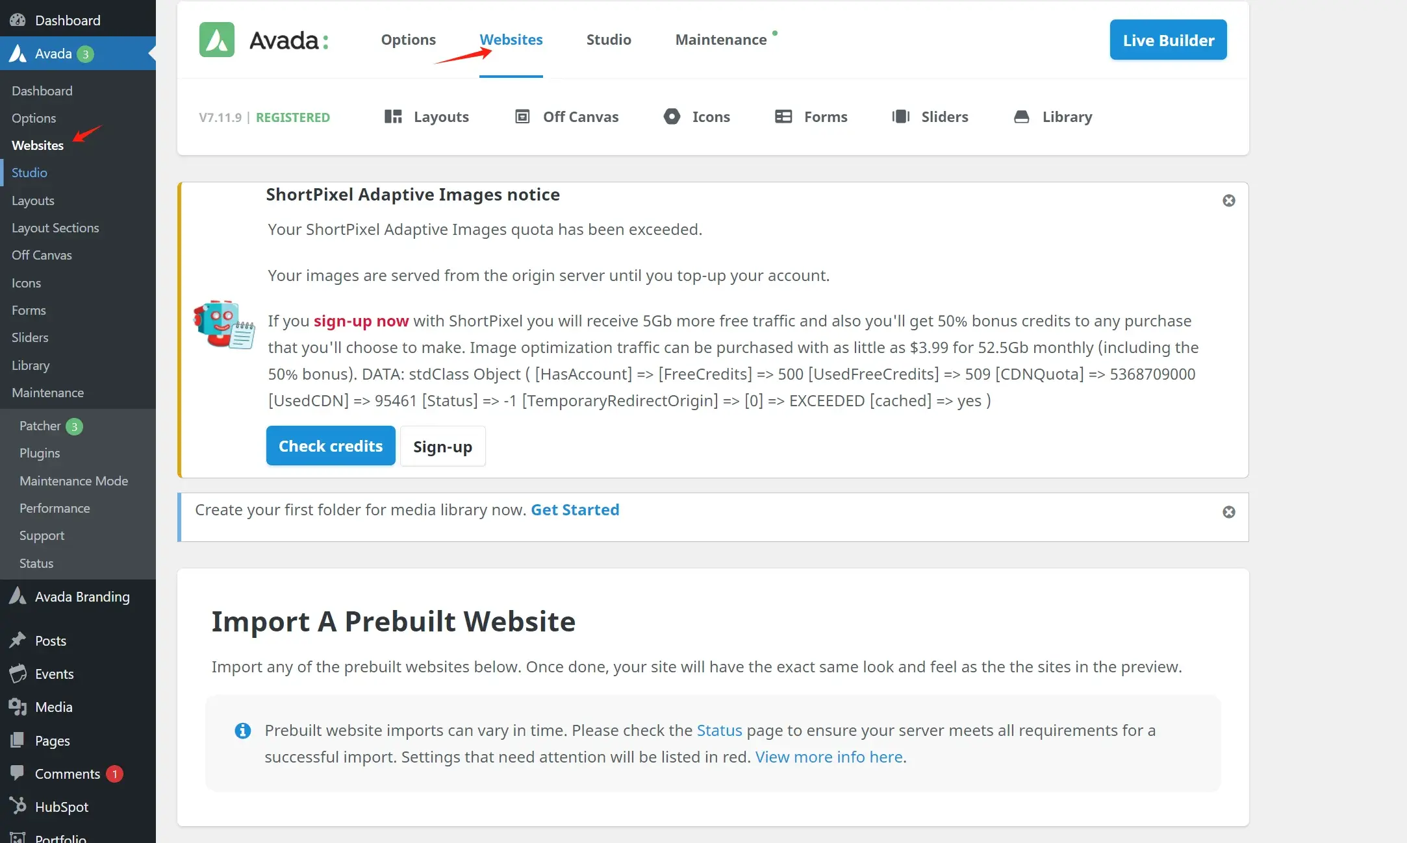
Task: Click the Icons hexagon icon
Action: click(672, 117)
